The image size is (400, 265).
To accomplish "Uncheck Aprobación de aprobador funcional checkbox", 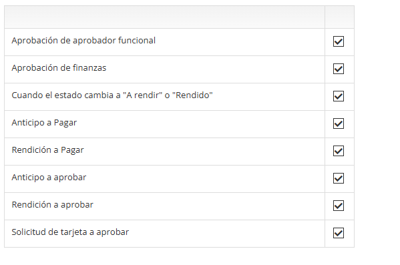I will [x=339, y=41].
